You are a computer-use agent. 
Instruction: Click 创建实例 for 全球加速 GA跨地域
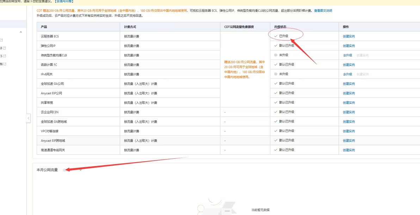pos(349,122)
